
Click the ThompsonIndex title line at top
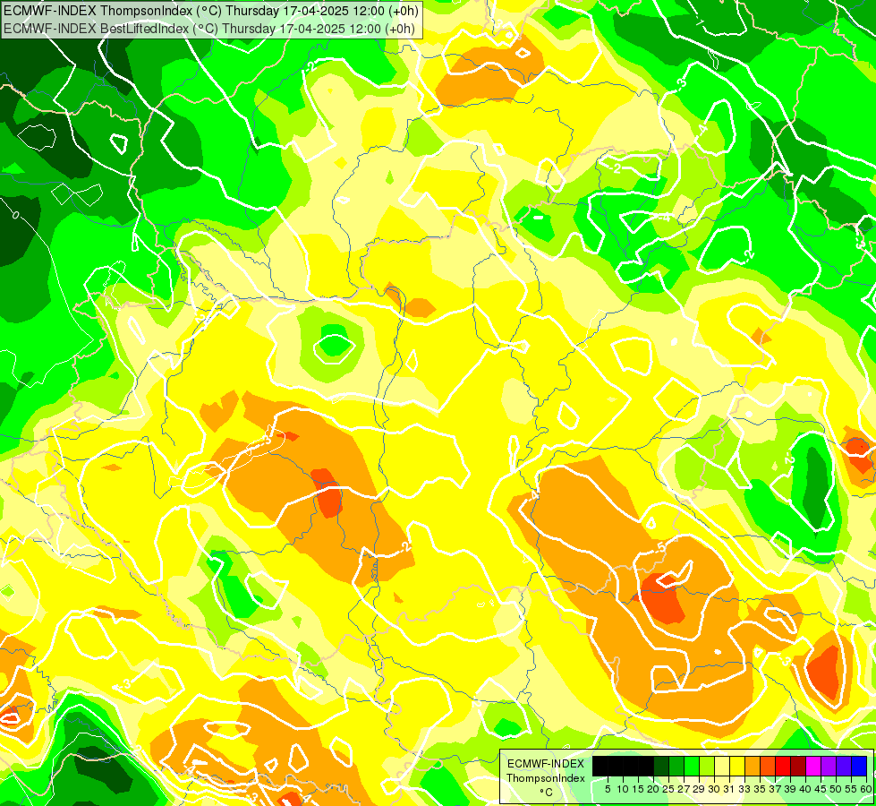(211, 11)
